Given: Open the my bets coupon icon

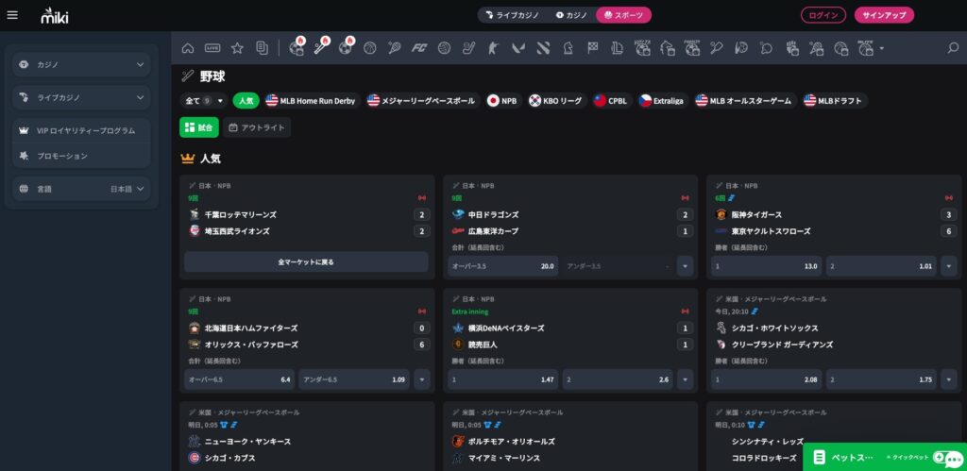Looking at the screenshot, I should (263, 48).
